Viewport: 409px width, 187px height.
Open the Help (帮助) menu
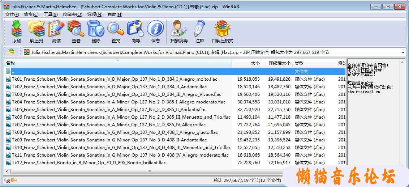pos(115,14)
